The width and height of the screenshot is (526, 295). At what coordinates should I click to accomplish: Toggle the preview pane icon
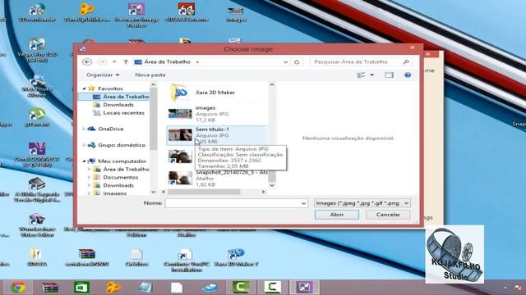coord(389,75)
